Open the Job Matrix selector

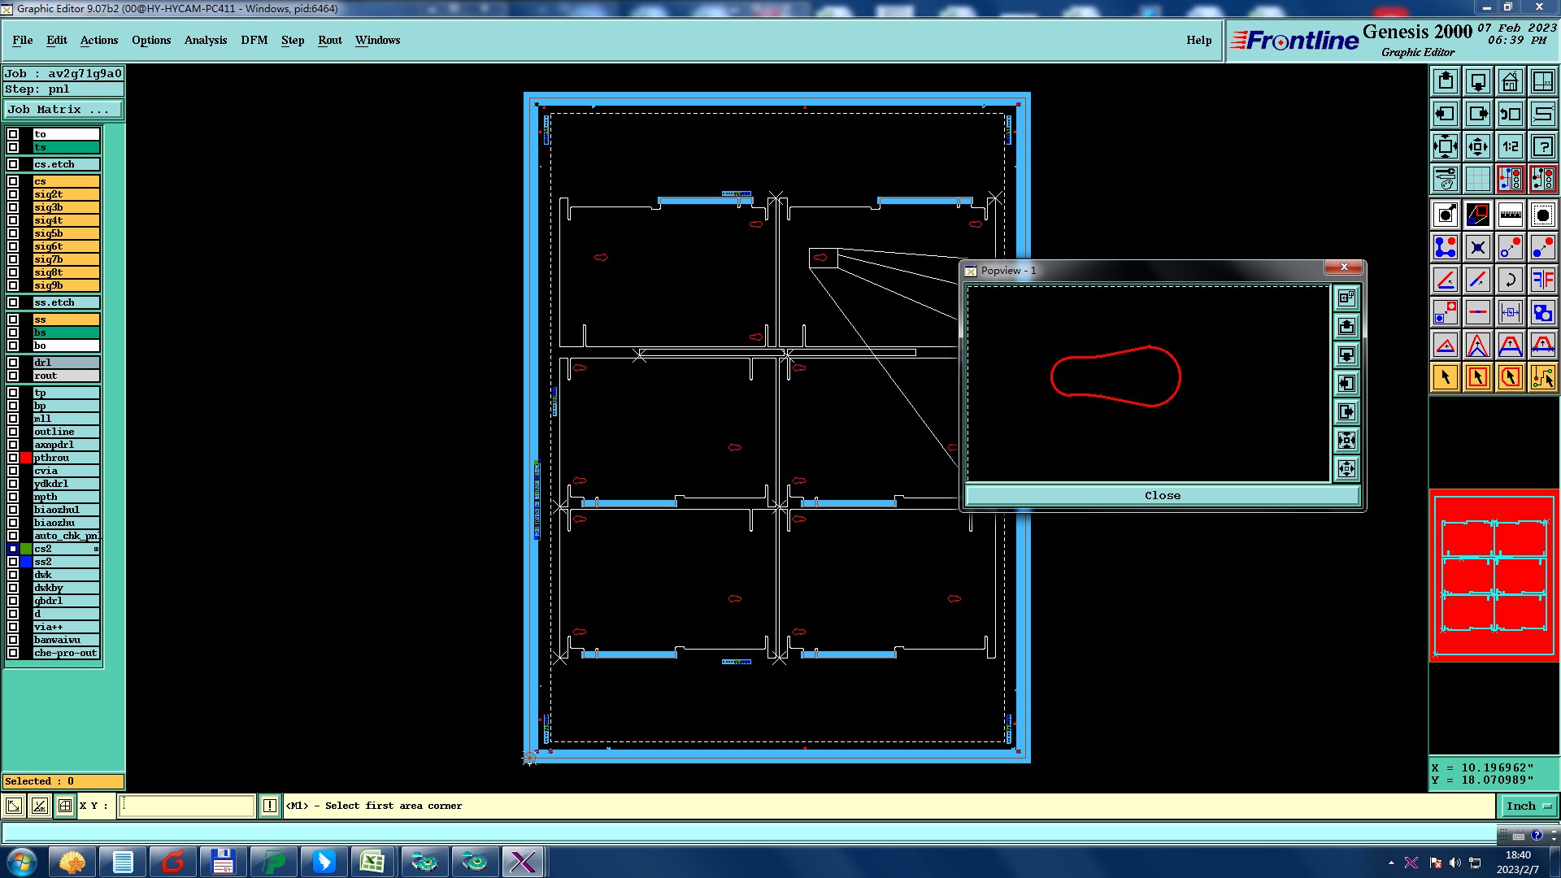(x=63, y=110)
